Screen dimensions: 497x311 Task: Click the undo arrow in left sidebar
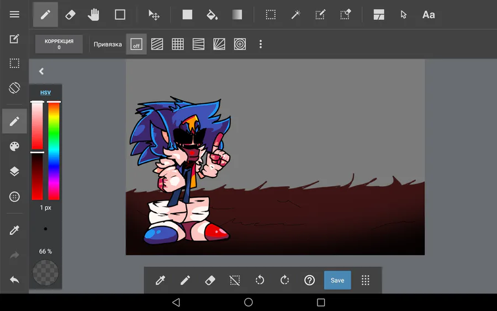click(14, 280)
